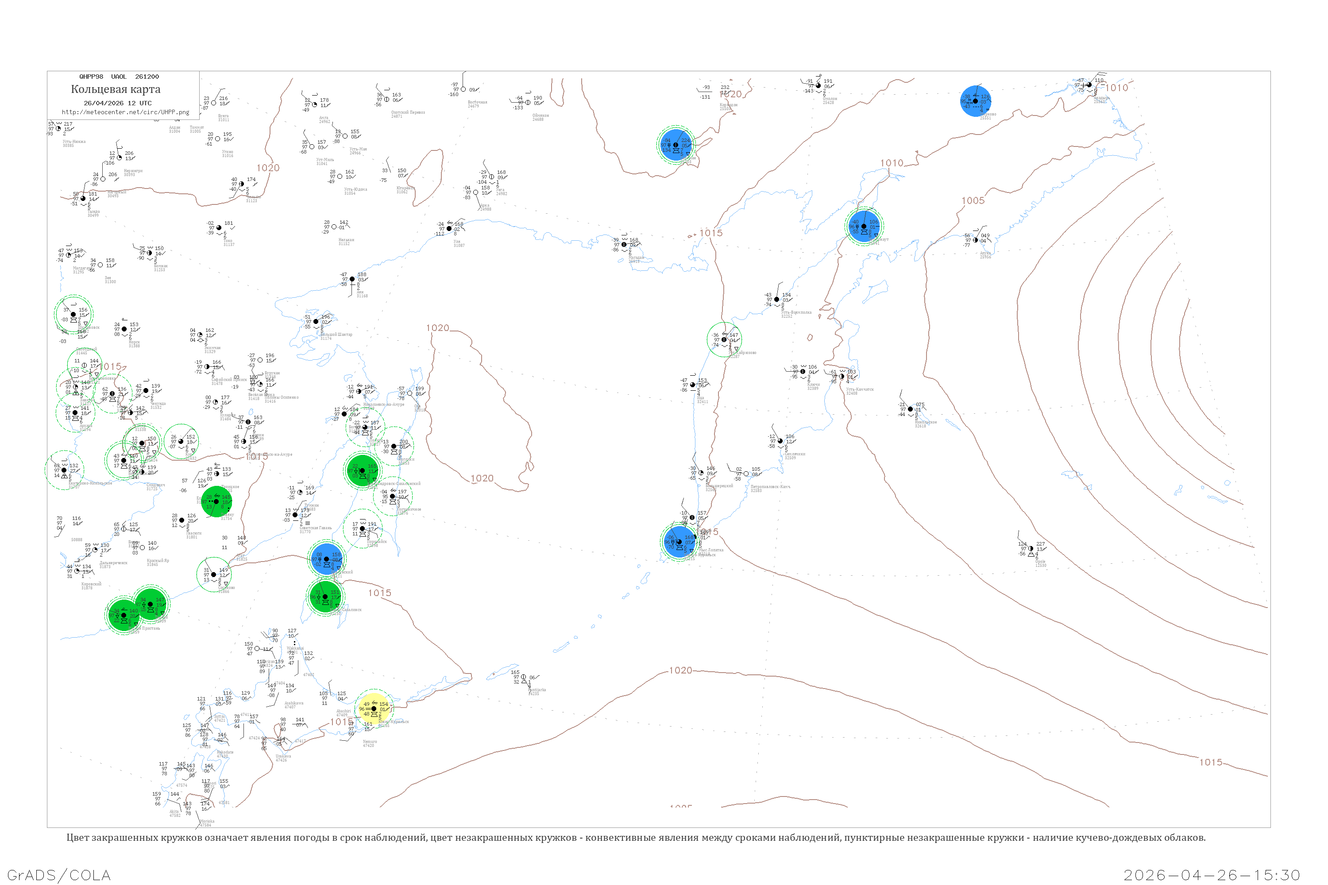This screenshot has width=1328, height=885.
Task: Click the yellow station circle at Южно-Курильск
Action: 374,709
